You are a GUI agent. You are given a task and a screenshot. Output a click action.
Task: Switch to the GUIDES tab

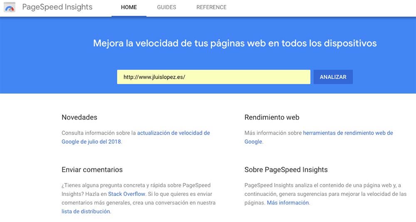167,7
